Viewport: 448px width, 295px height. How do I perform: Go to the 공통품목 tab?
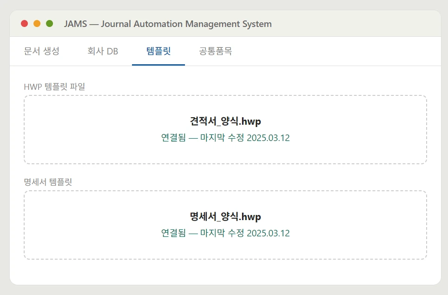216,51
